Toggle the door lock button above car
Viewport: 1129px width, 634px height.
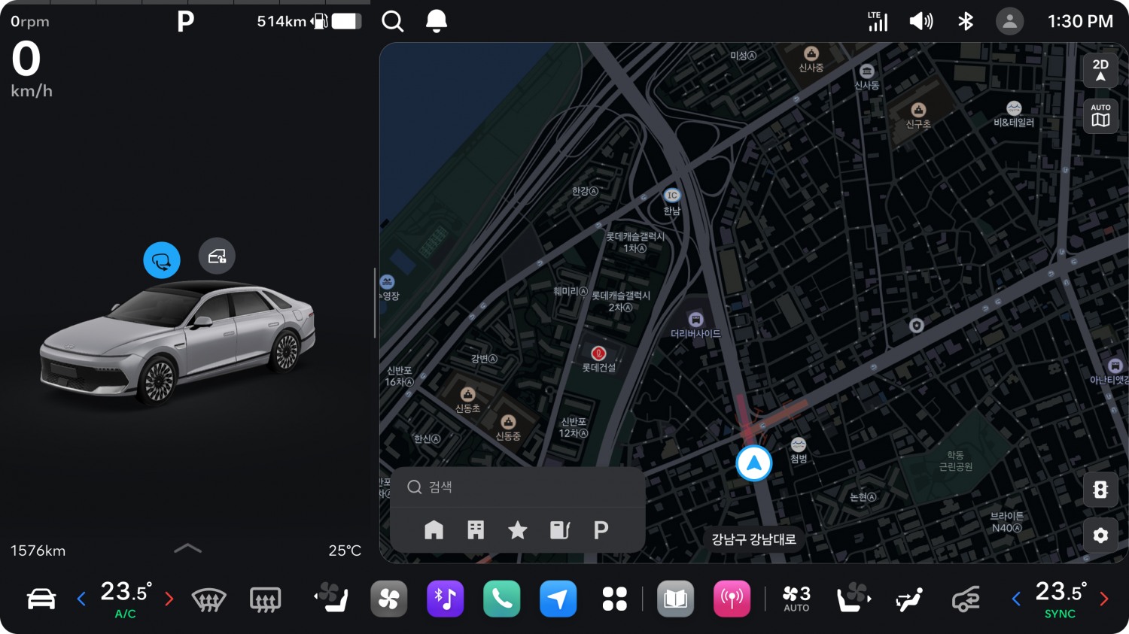[217, 256]
